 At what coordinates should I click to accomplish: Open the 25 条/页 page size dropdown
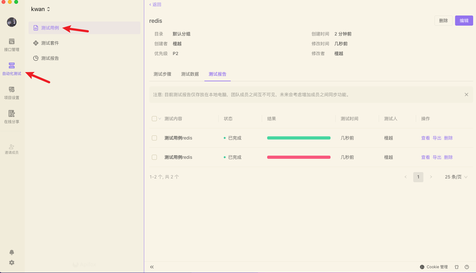pyautogui.click(x=456, y=177)
